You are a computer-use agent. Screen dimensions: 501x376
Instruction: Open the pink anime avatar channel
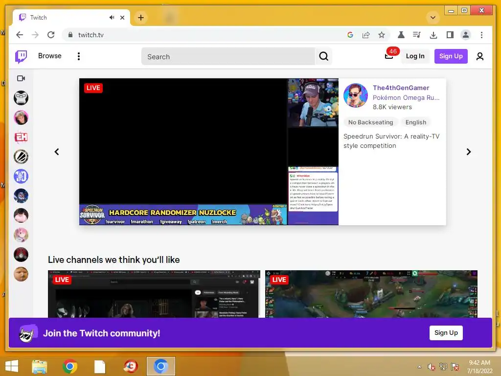pos(21,235)
